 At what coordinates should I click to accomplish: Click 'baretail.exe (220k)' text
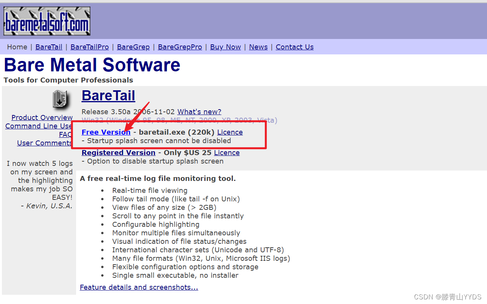click(176, 132)
